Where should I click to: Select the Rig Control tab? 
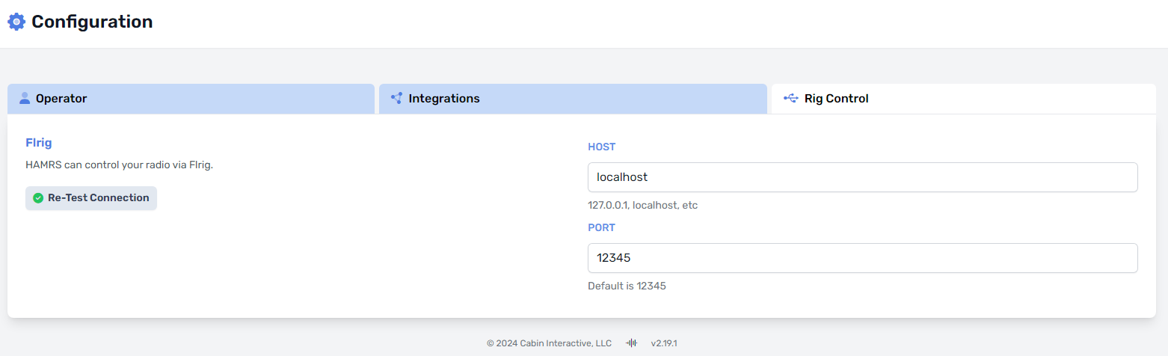click(x=963, y=99)
